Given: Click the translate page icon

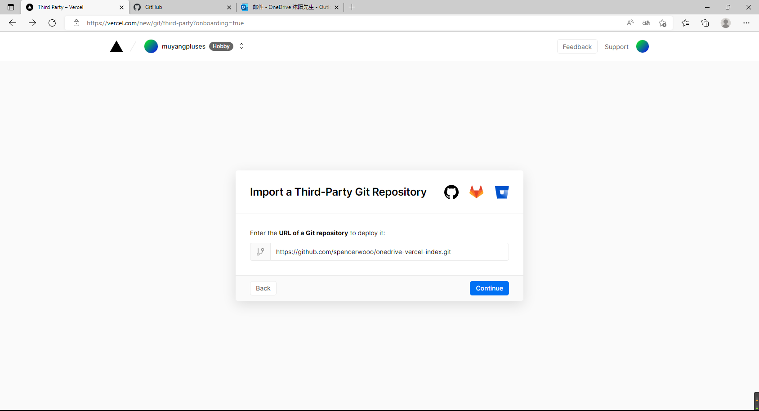Looking at the screenshot, I should [646, 23].
